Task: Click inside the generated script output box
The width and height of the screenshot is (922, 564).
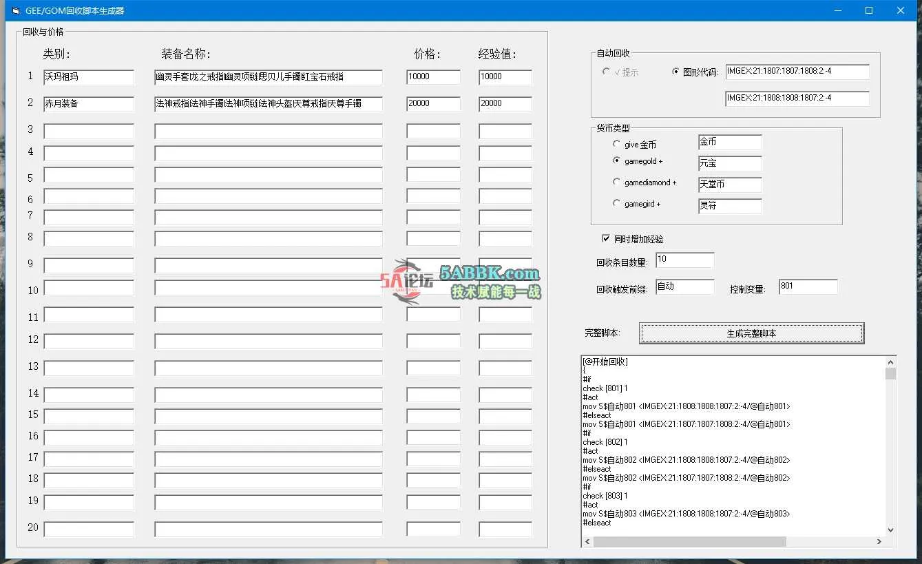Action: point(733,445)
